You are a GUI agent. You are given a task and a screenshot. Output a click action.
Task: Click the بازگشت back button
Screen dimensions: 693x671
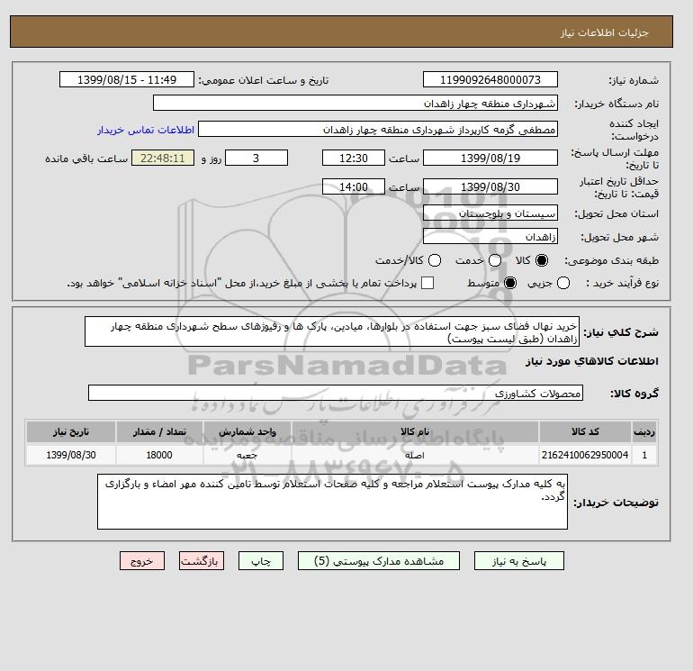tap(202, 561)
